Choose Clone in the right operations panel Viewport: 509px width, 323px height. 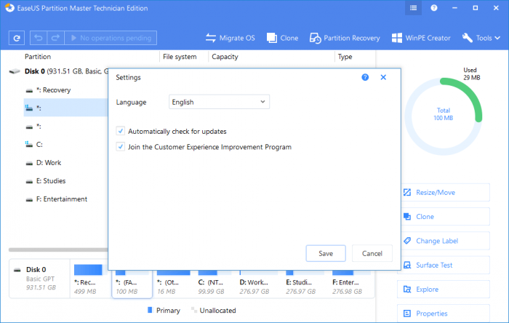(444, 217)
